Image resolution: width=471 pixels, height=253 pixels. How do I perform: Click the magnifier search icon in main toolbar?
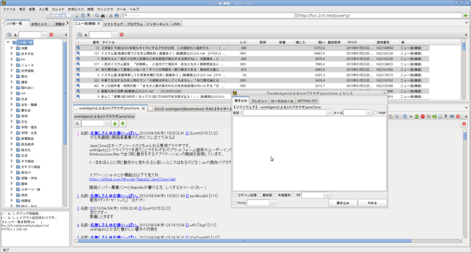point(97,15)
